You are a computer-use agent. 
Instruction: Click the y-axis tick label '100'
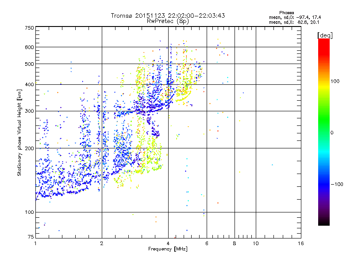pyautogui.click(x=29, y=212)
